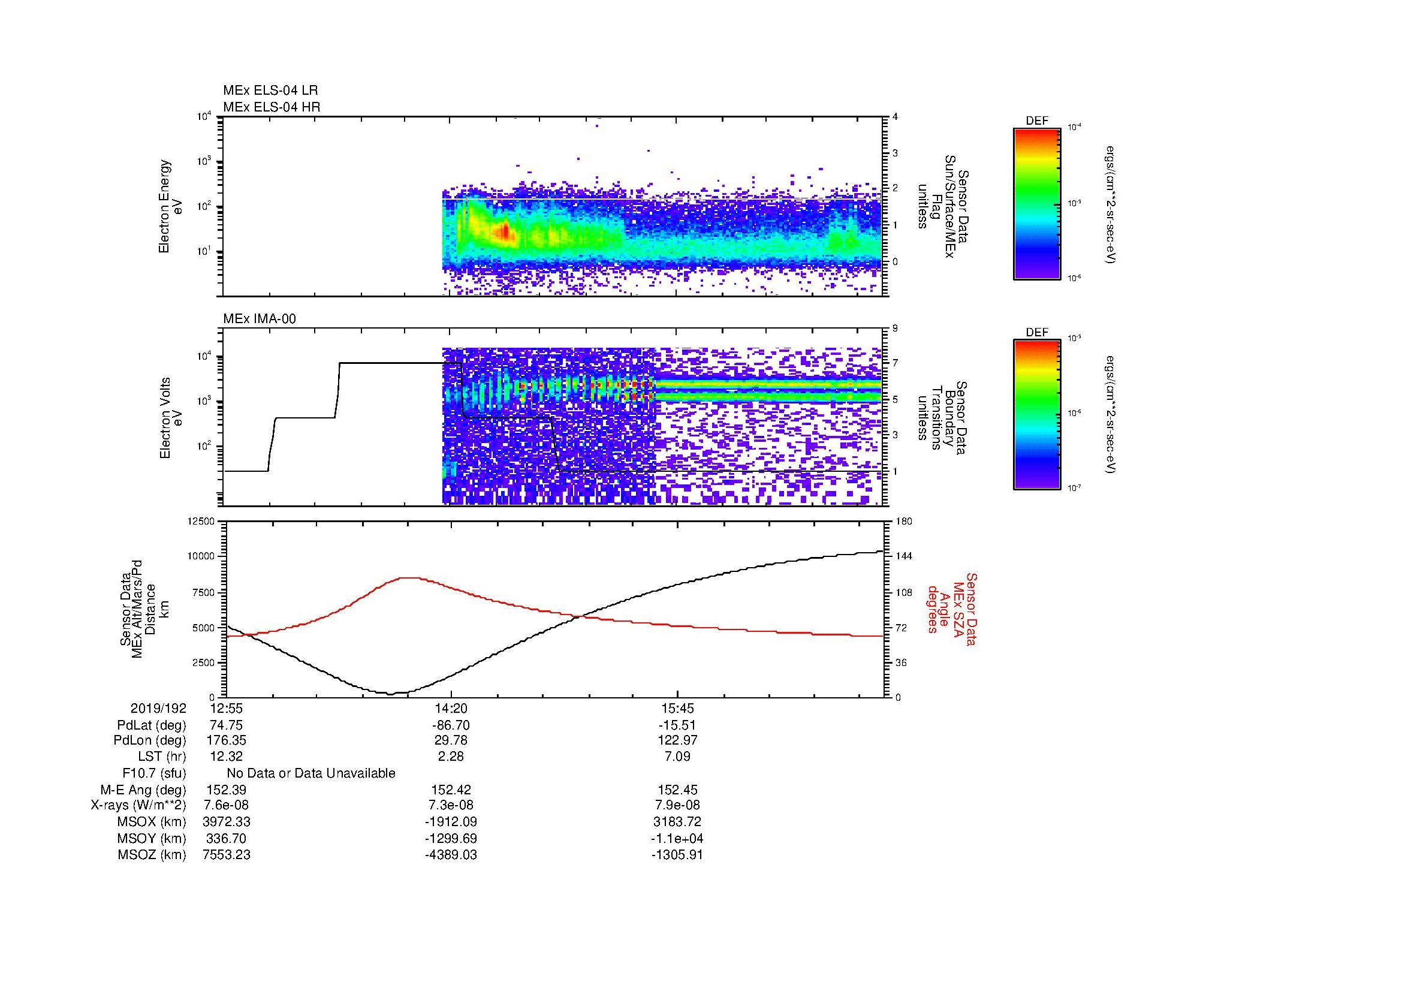This screenshot has height=991, width=1402.
Task: Click the PdLon value '122.97'
Action: [x=677, y=740]
